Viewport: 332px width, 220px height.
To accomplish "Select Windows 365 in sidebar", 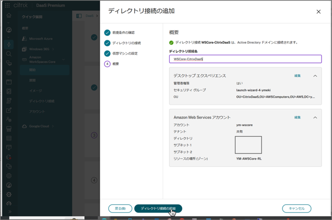I will 39,49.
